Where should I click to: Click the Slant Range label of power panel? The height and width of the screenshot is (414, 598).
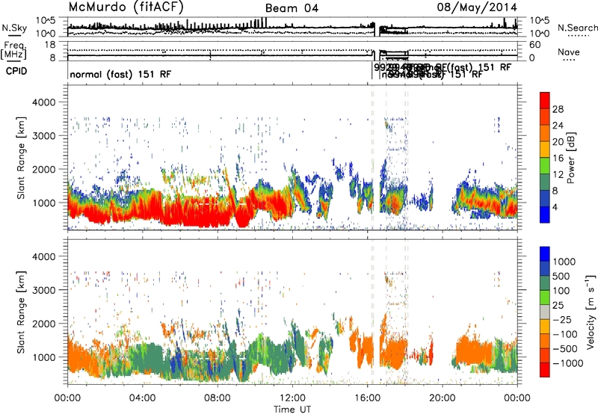tap(21, 158)
